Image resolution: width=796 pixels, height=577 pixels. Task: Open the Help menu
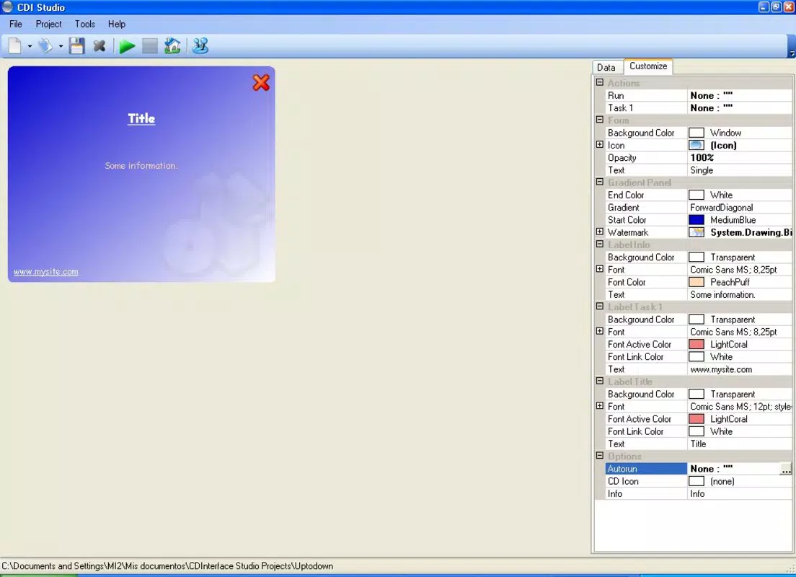(x=116, y=24)
